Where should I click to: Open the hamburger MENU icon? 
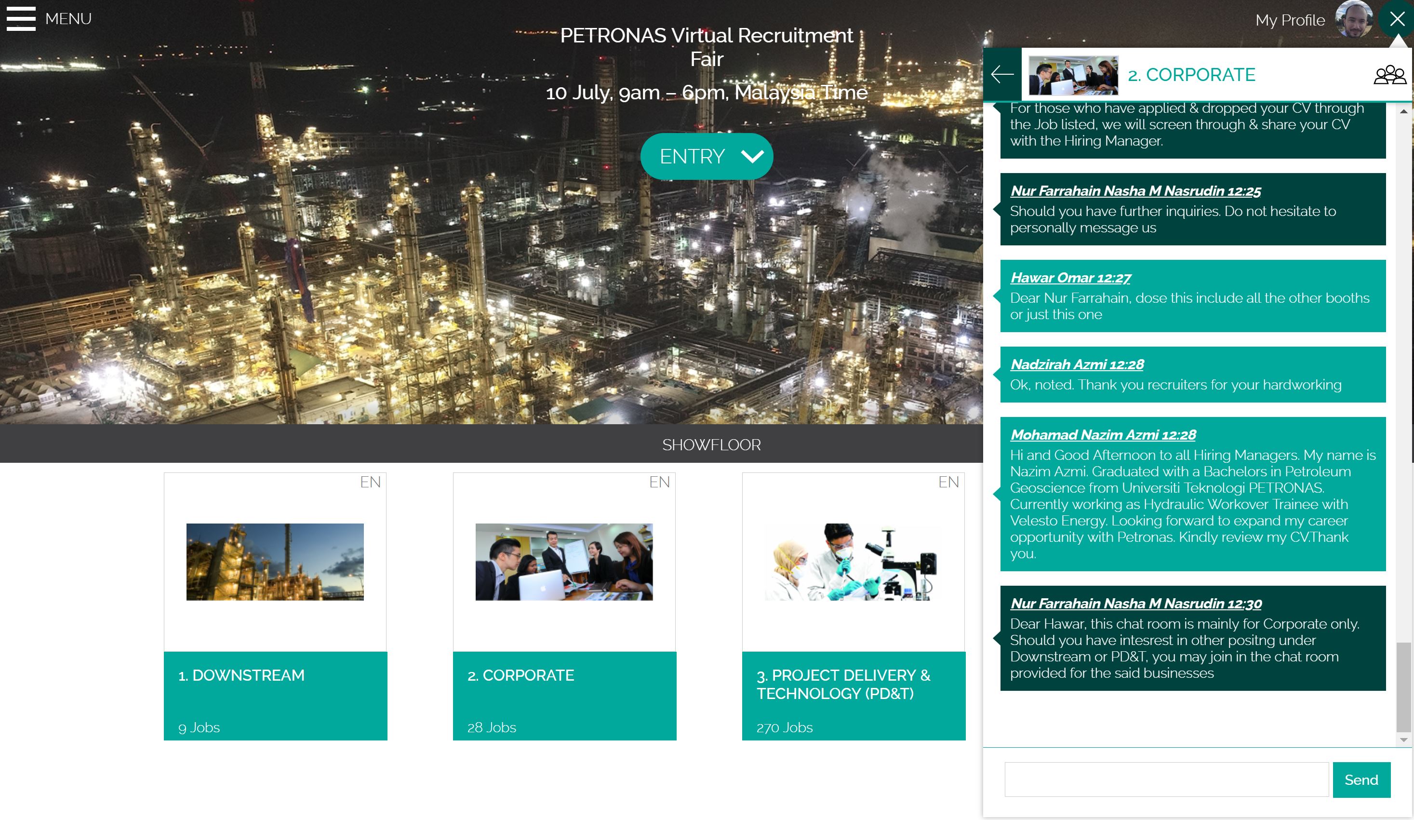pyautogui.click(x=21, y=18)
